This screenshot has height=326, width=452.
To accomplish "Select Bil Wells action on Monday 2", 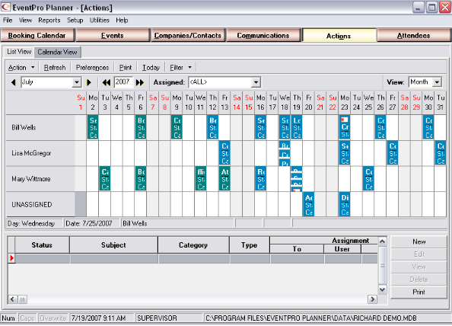I will [93, 127].
